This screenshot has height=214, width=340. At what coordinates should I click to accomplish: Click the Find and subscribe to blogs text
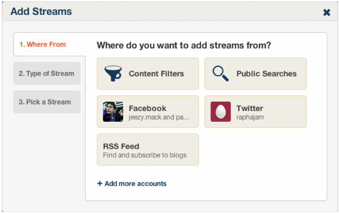[145, 155]
